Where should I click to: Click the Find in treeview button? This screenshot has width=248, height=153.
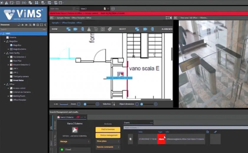[108, 129]
